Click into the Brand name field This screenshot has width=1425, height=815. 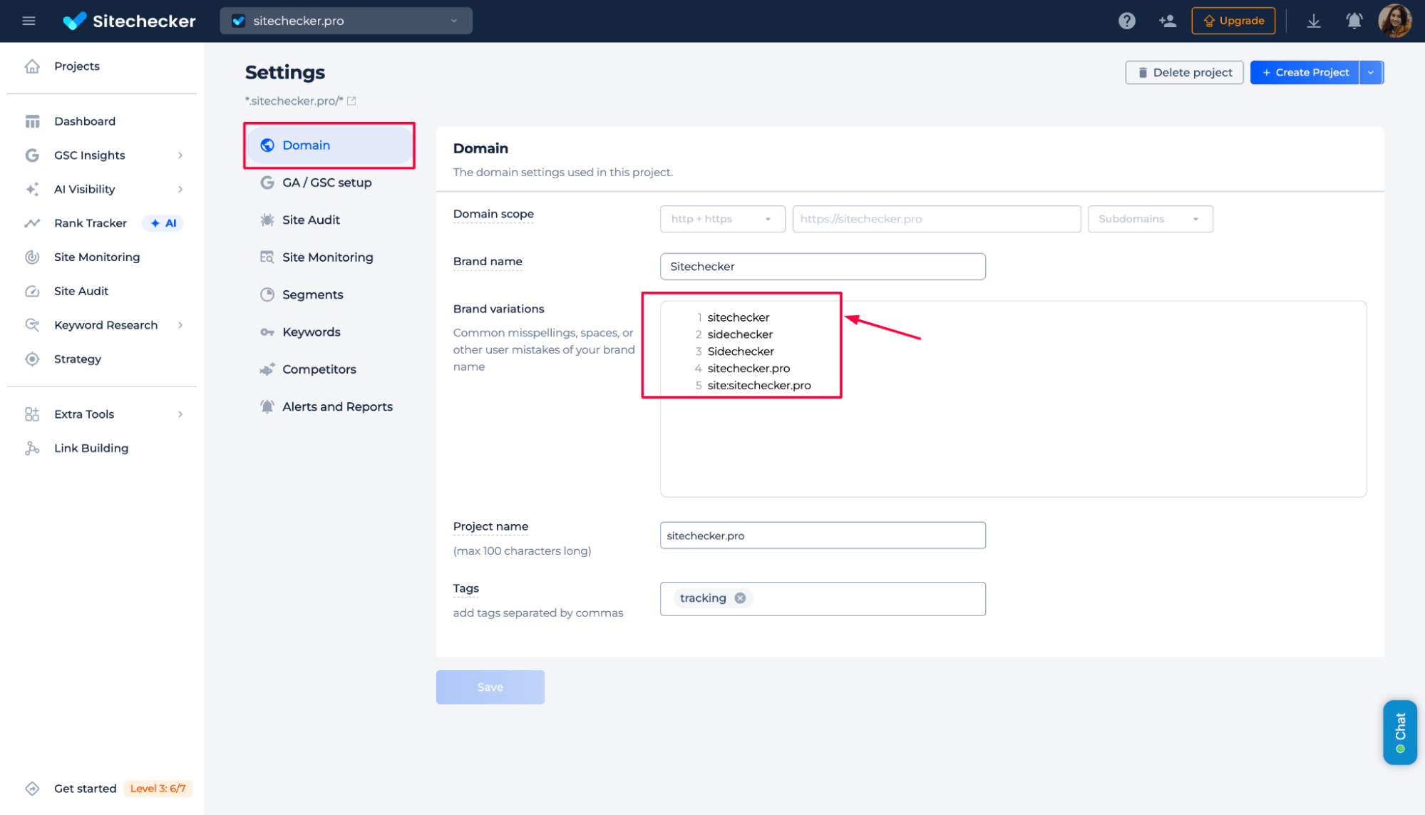[822, 267]
